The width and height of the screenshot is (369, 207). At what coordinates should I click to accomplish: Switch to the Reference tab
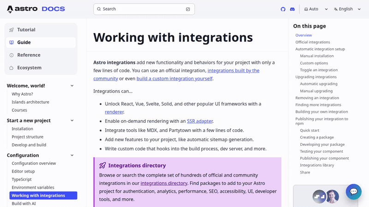[41, 55]
